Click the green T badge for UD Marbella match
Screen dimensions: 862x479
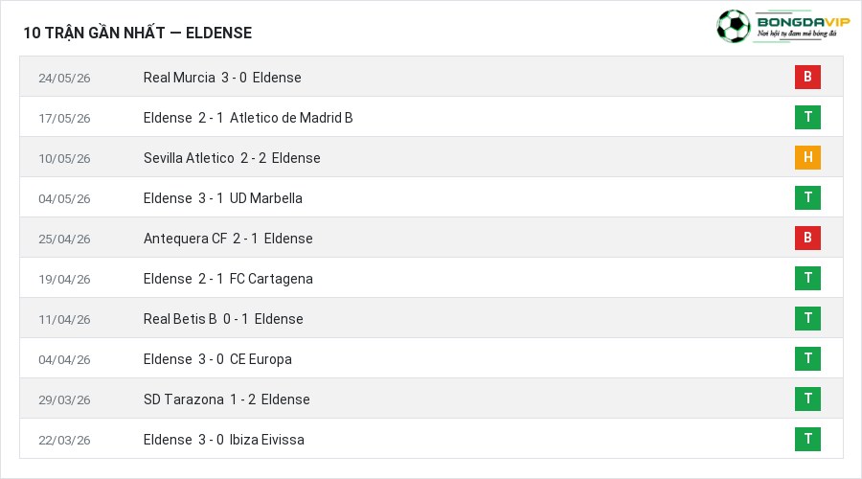pos(807,197)
